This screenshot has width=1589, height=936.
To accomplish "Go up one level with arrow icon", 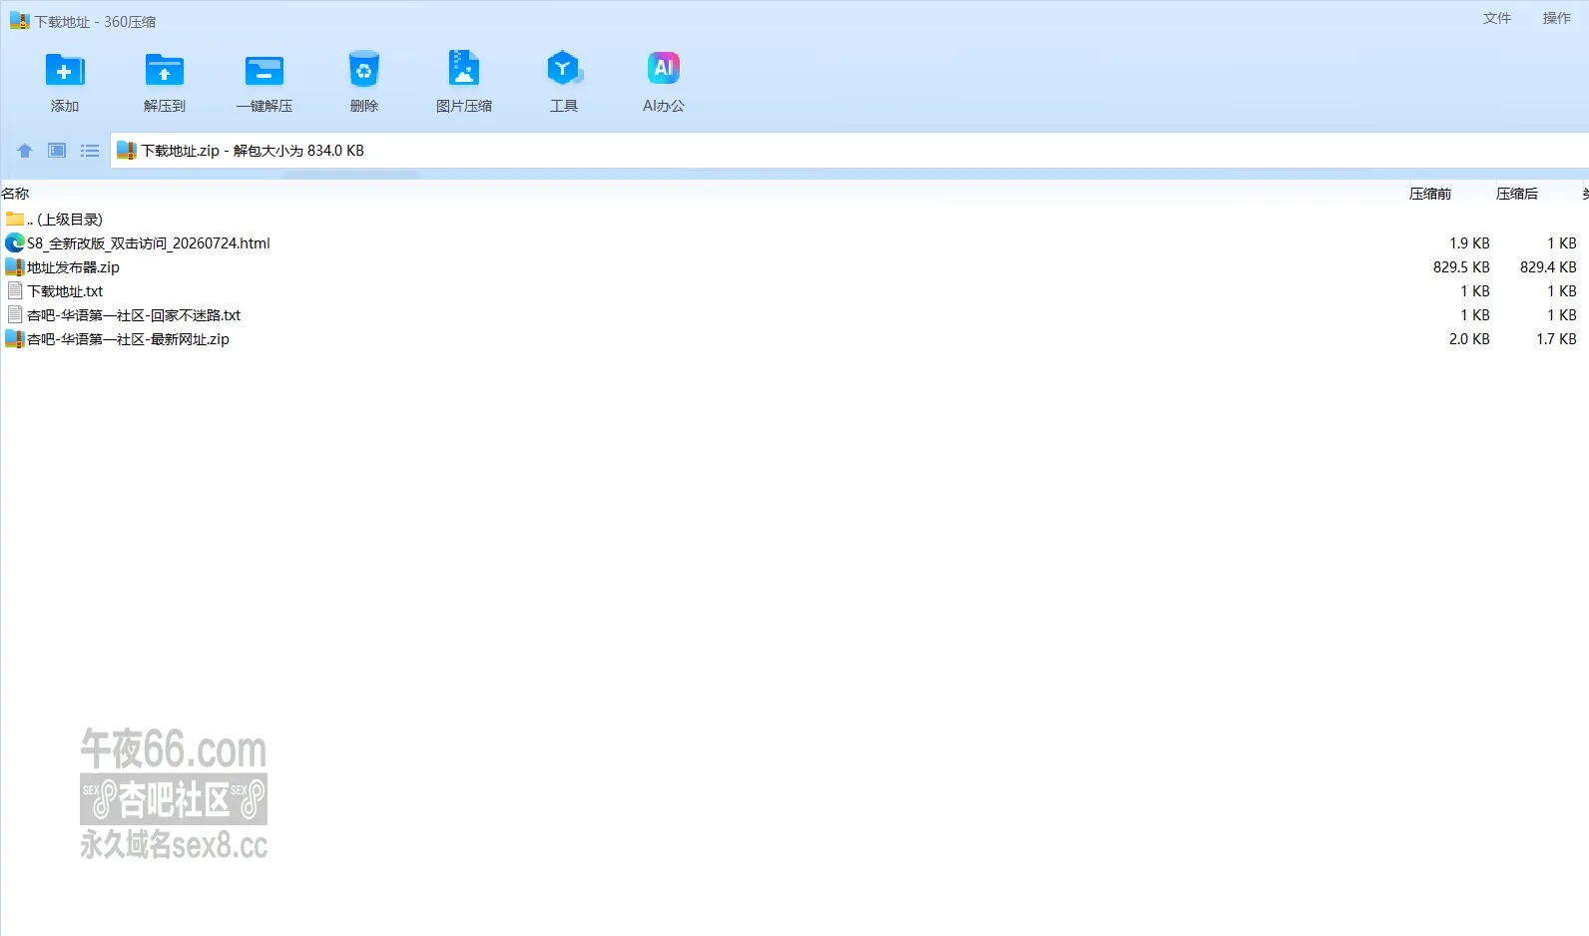I will 25,151.
